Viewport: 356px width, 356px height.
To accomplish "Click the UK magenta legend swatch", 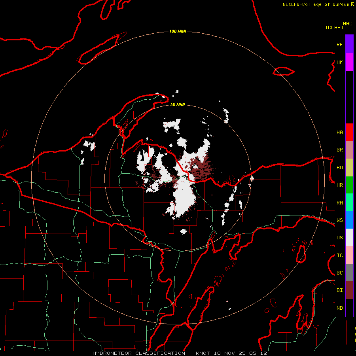I will click(x=349, y=62).
